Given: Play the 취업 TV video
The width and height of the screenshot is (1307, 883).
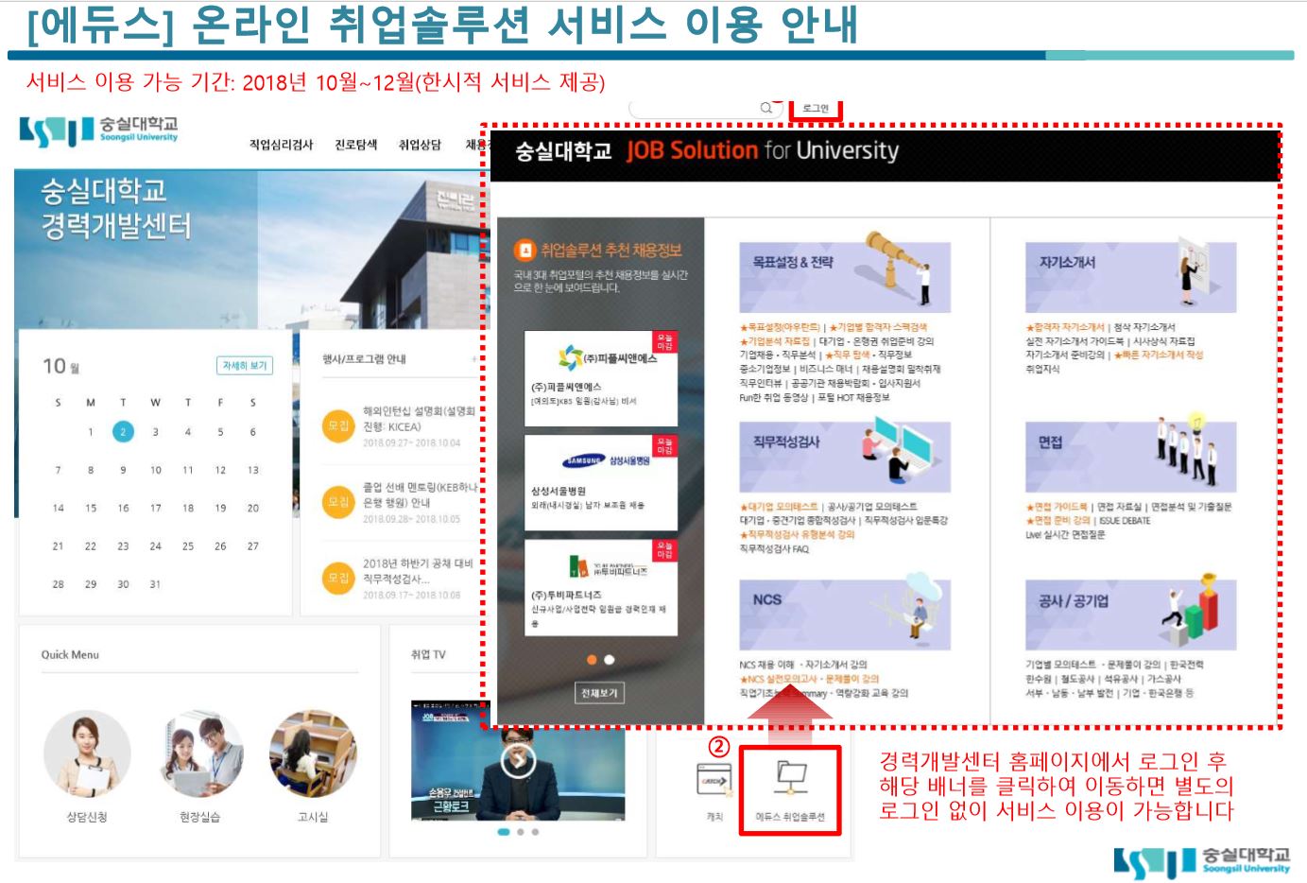Looking at the screenshot, I should [518, 759].
